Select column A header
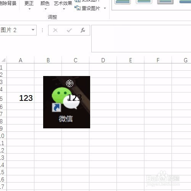This screenshot has height=191, width=191. point(21,60)
